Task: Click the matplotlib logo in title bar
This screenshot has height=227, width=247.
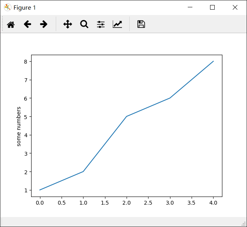Action: tap(8, 7)
